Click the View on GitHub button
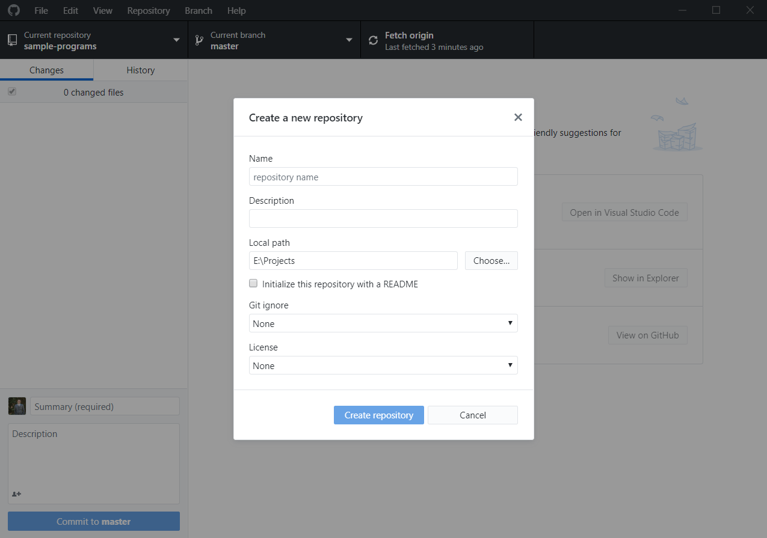 (647, 335)
